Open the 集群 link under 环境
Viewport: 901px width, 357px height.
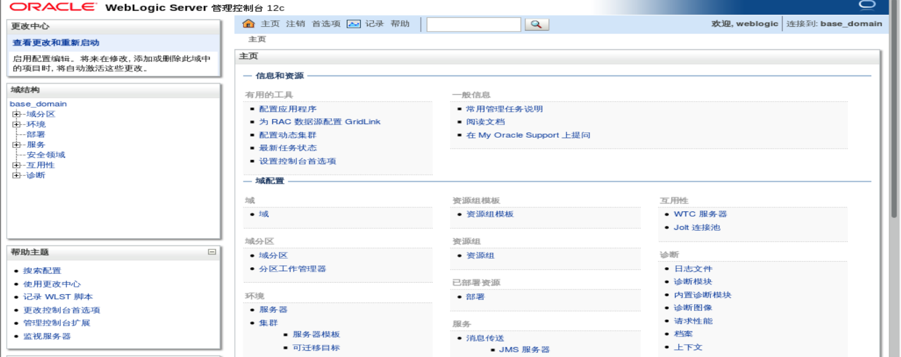click(x=268, y=323)
